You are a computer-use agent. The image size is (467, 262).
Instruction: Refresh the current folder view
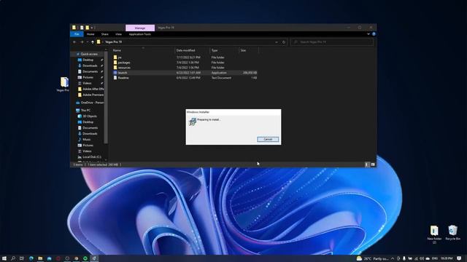284,42
